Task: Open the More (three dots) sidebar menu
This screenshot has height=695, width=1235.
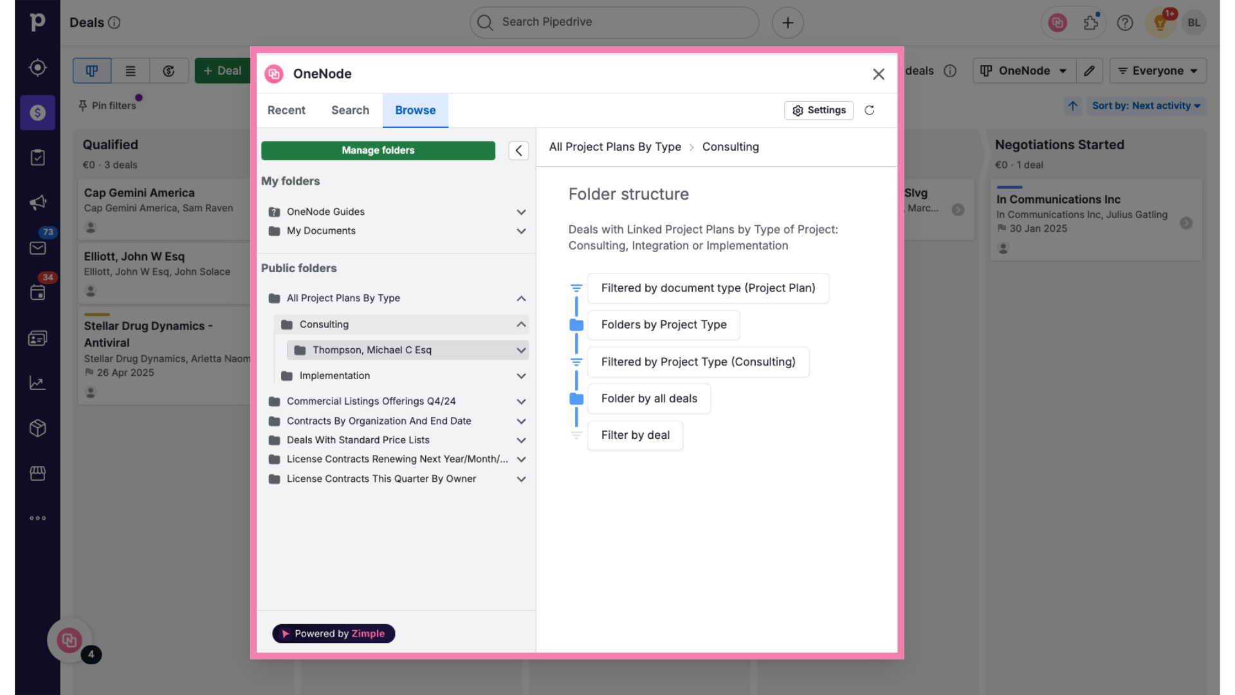Action: pos(37,518)
